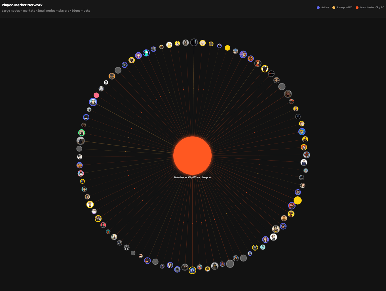Click the small solid yellow node at top of ring

point(227,48)
